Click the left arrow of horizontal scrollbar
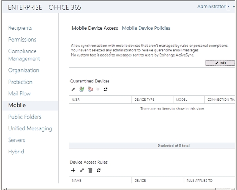 [5, 189]
